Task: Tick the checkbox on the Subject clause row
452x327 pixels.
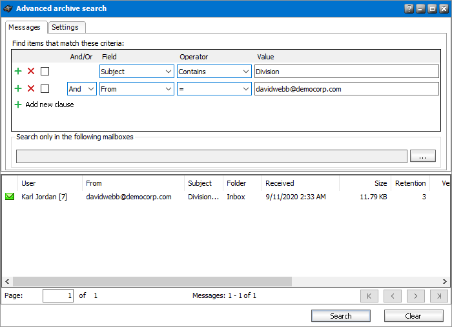Action: (45, 72)
